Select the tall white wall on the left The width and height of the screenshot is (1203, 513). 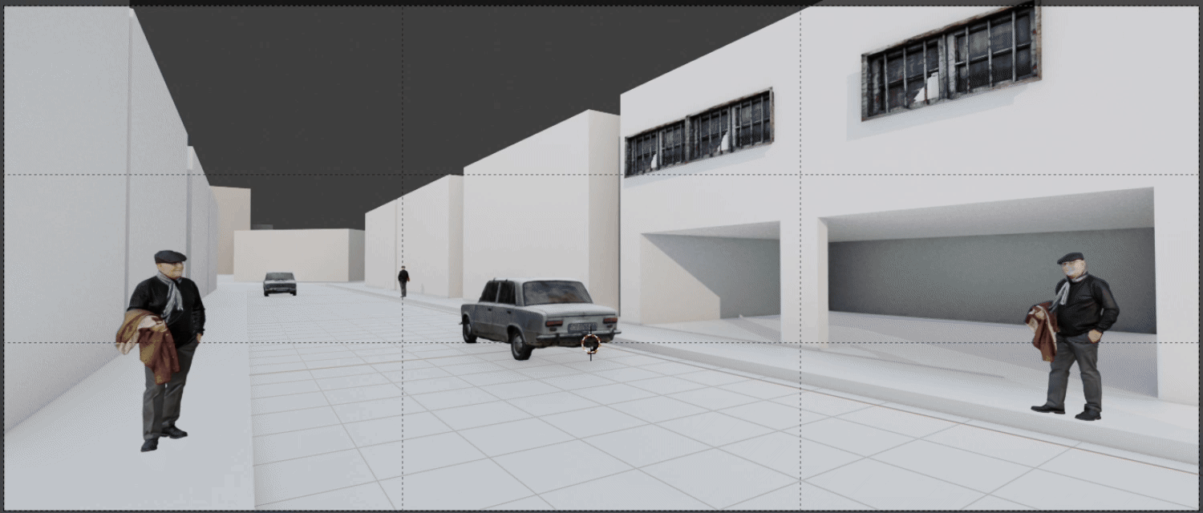click(64, 200)
